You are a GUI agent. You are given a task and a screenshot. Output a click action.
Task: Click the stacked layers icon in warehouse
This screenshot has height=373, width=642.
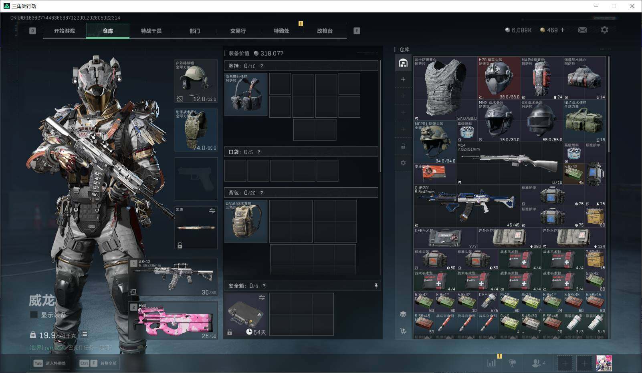coord(403,314)
